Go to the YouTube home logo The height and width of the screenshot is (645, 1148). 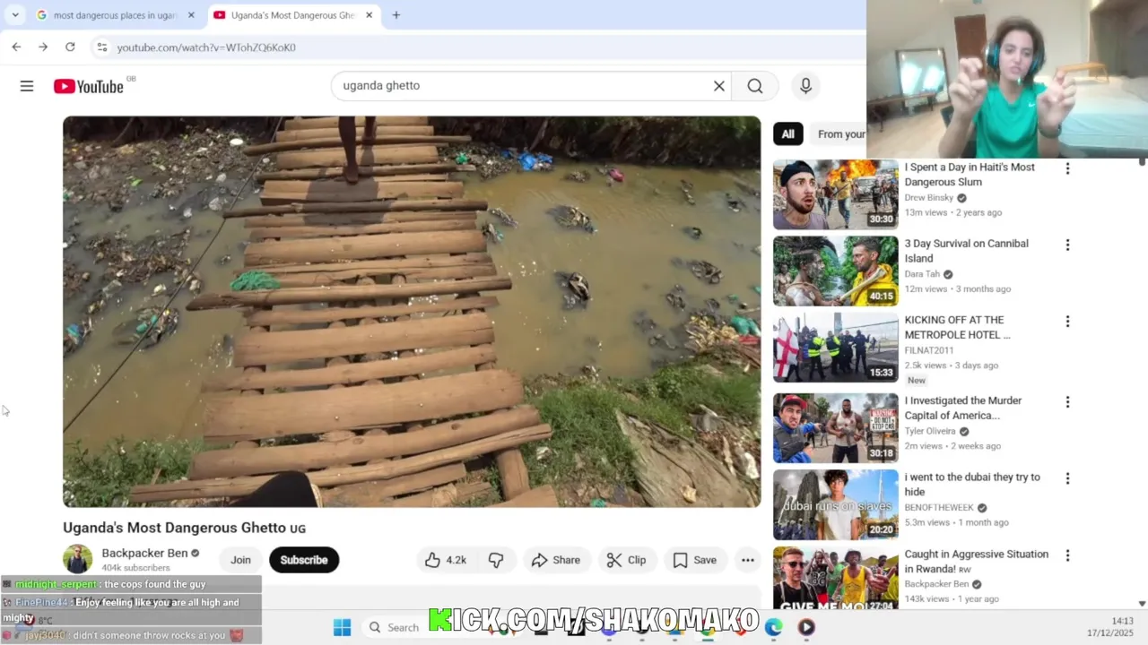[x=88, y=86]
